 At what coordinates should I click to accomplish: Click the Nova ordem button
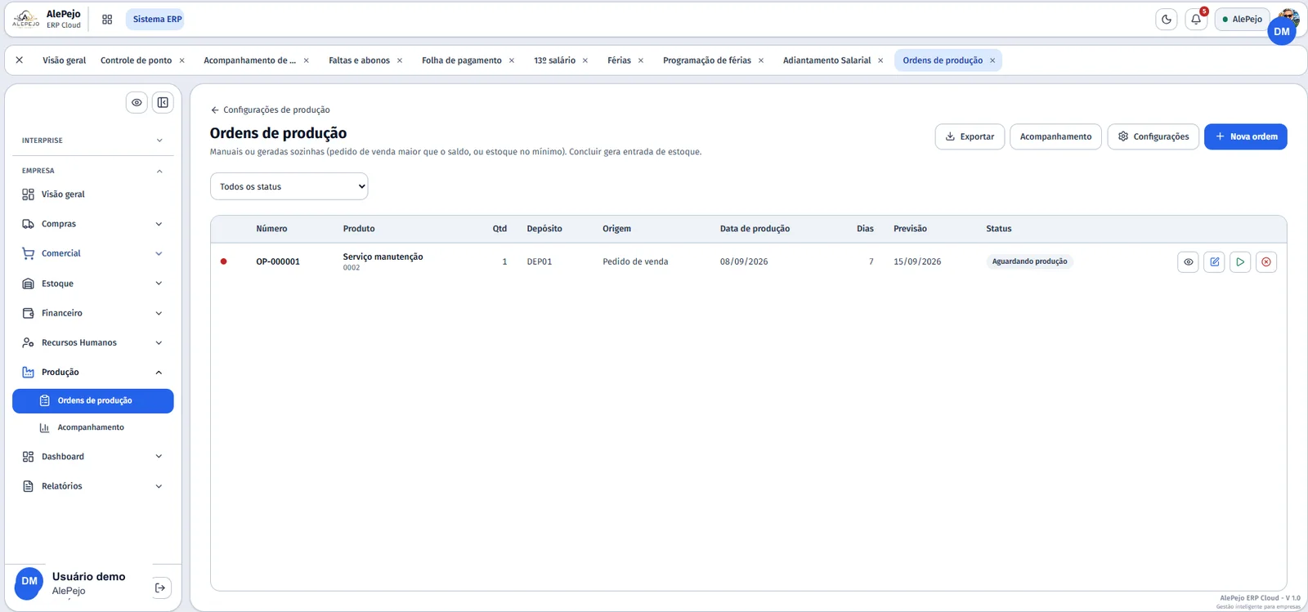click(1246, 136)
